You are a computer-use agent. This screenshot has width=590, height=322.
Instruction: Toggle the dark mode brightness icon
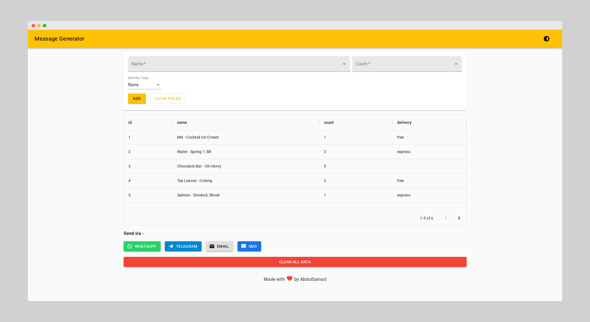tap(547, 39)
